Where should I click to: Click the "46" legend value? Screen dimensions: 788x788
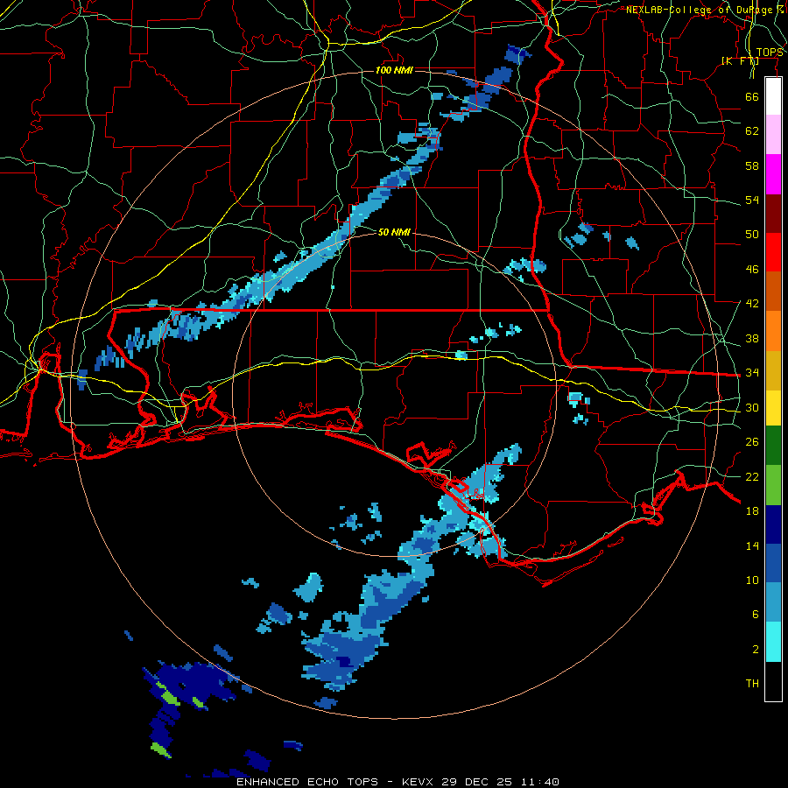pyautogui.click(x=752, y=270)
